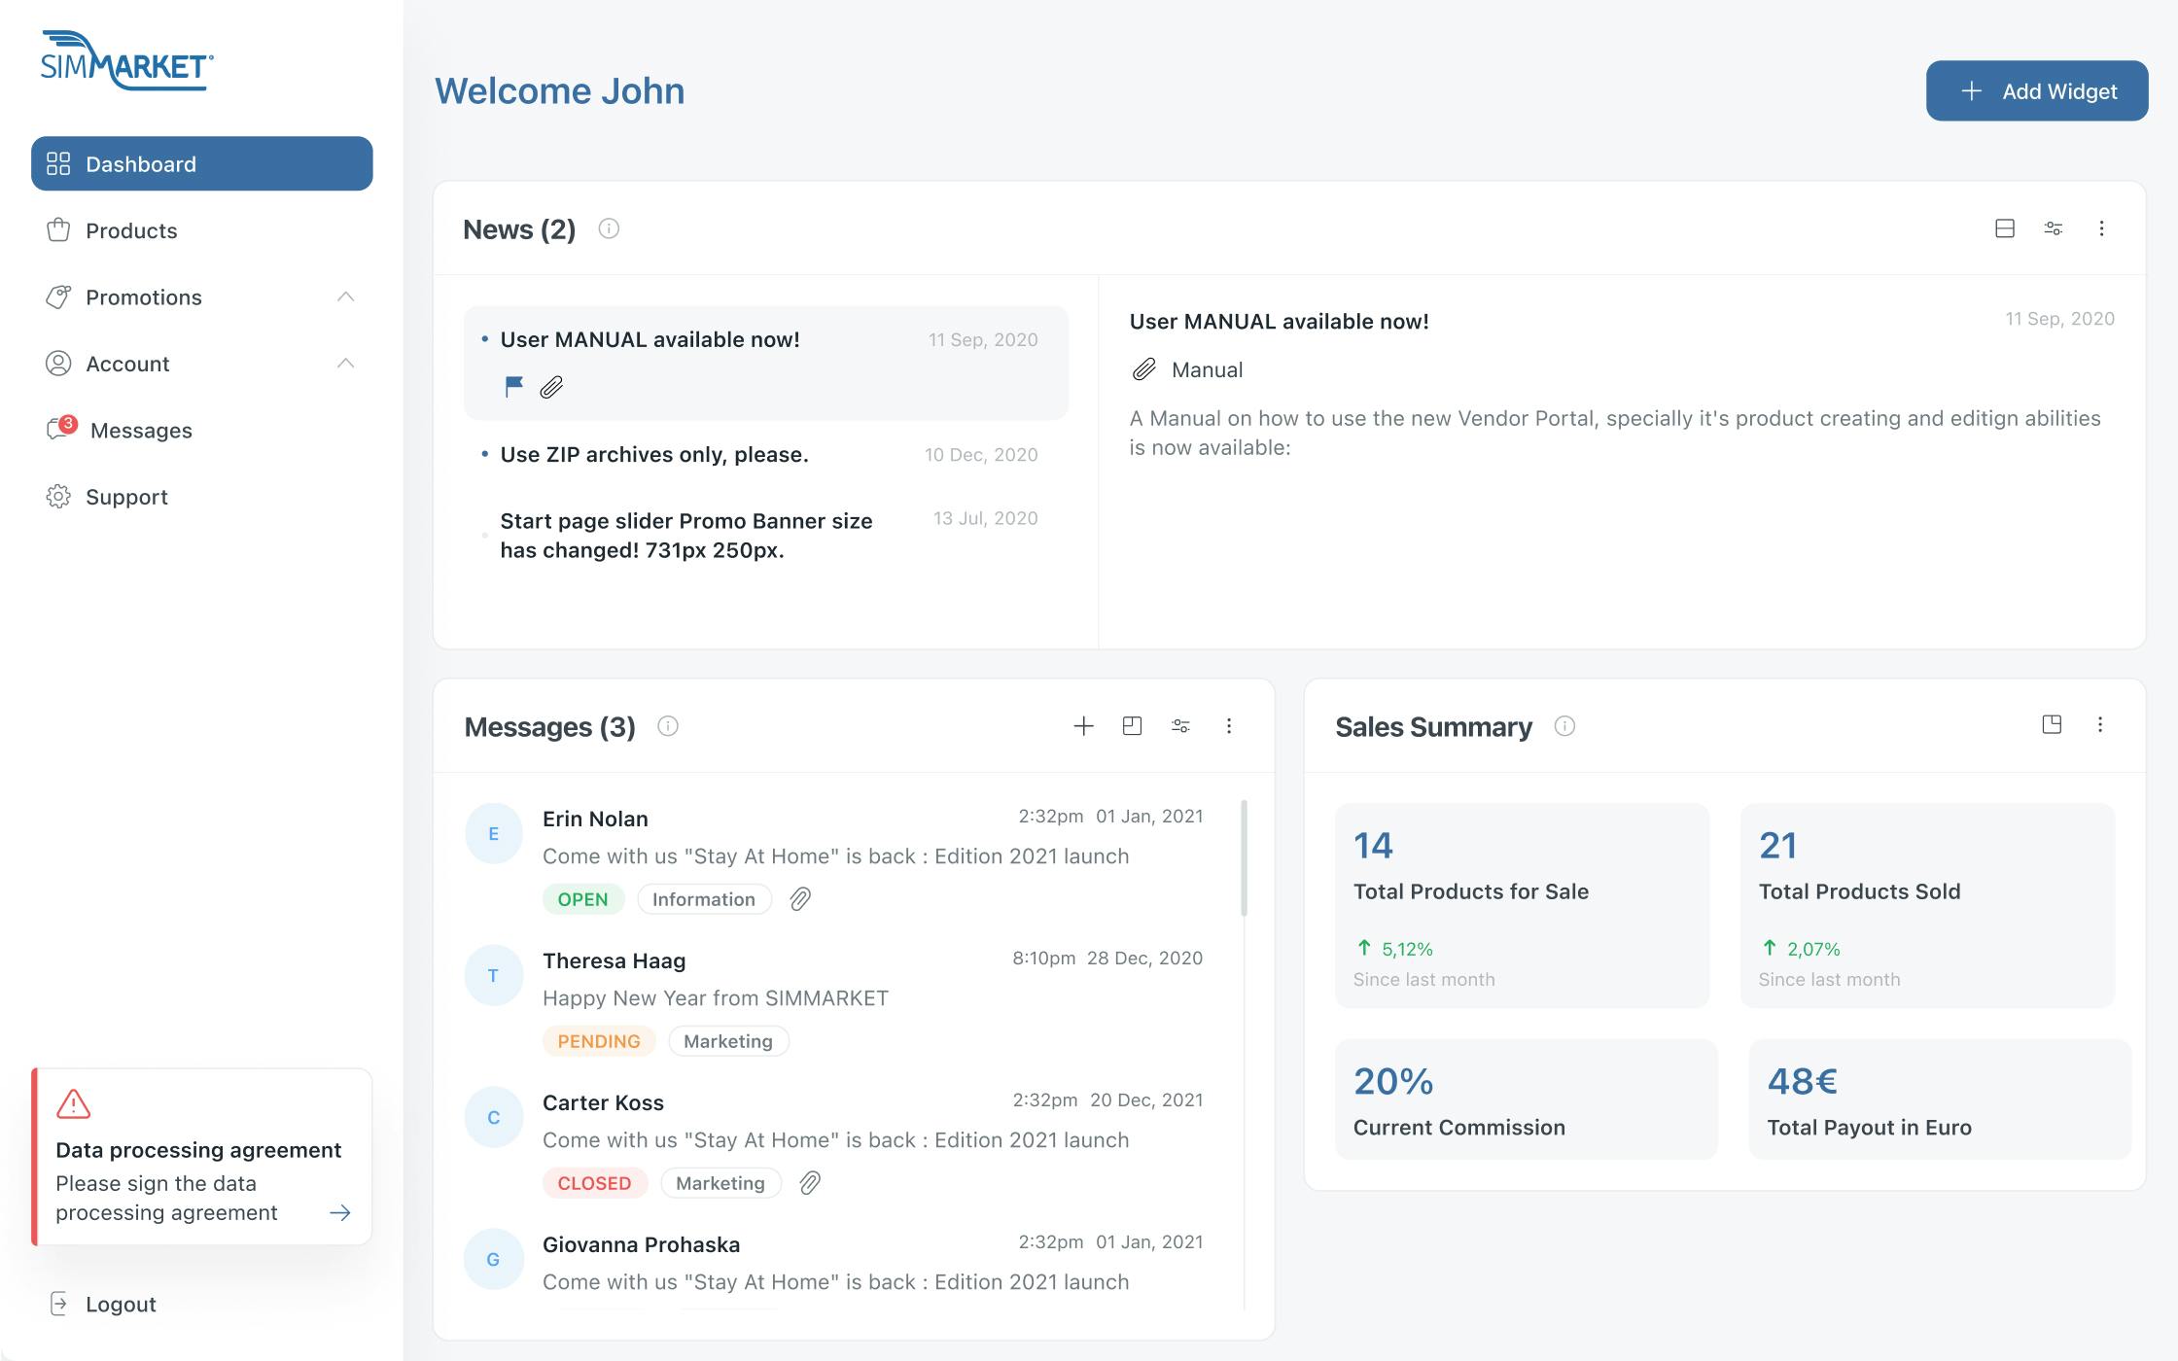Click the Messages widget filter sliders icon

tap(1180, 726)
